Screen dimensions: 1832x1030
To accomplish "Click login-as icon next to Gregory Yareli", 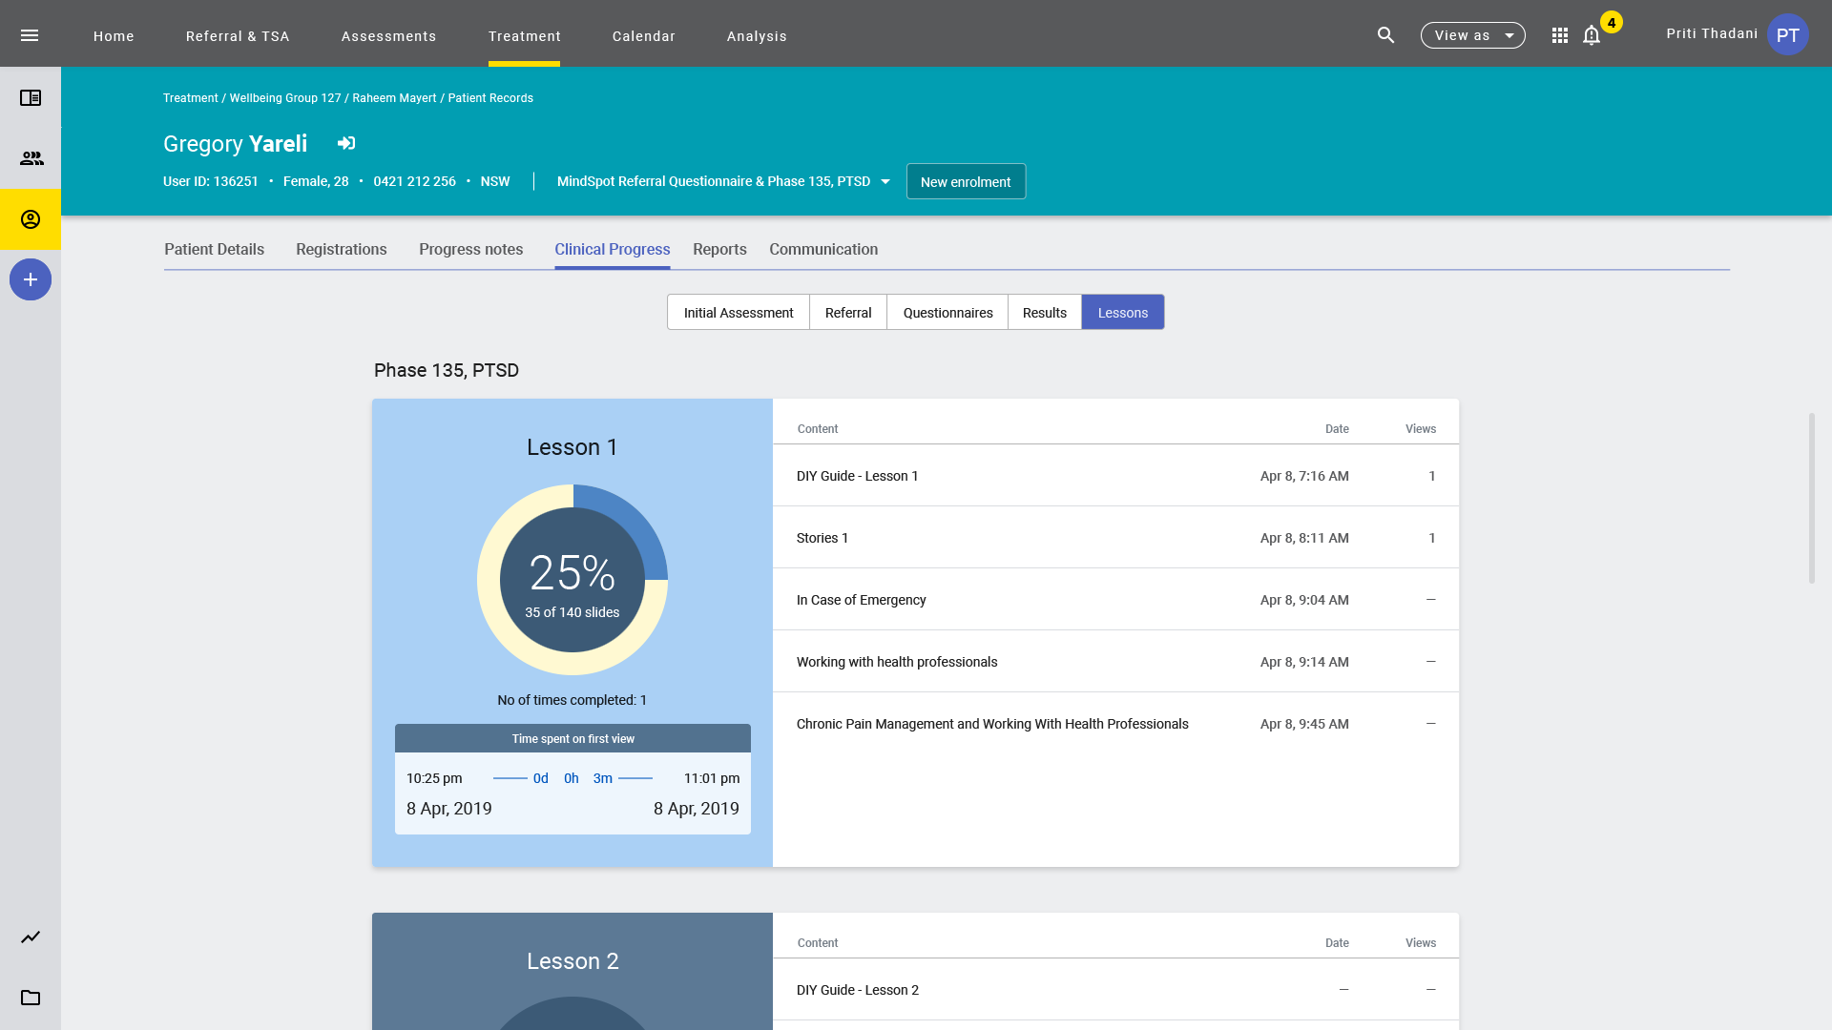I will click(x=346, y=143).
